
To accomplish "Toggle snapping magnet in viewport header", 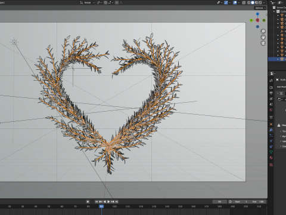I will click(105, 2).
